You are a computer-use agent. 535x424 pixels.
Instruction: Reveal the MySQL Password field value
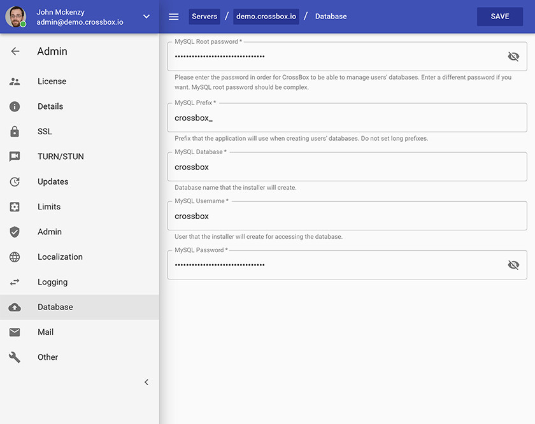pos(513,265)
